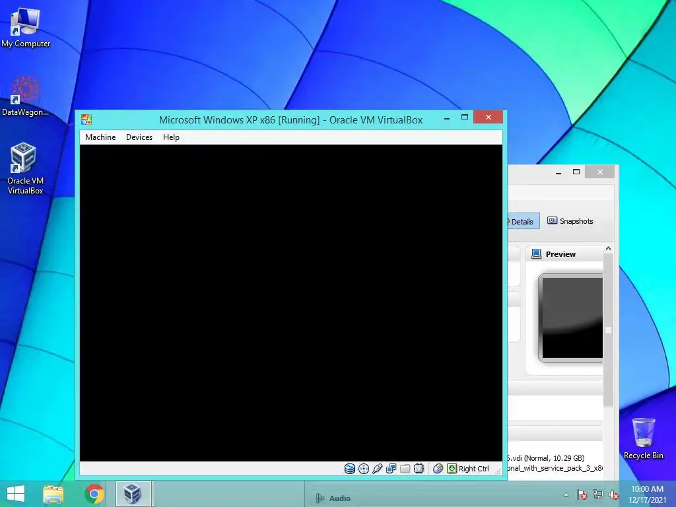Open the Action Center flag icon
Viewport: 676px width, 507px height.
pyautogui.click(x=582, y=494)
